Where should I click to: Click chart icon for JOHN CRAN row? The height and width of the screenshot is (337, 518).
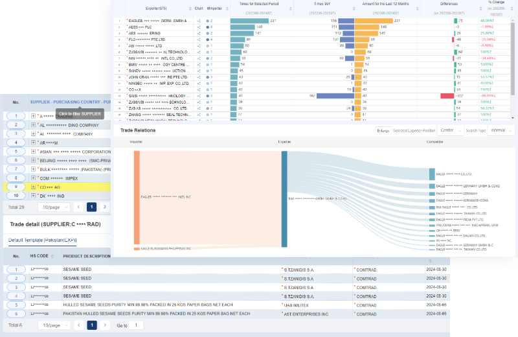click(199, 76)
